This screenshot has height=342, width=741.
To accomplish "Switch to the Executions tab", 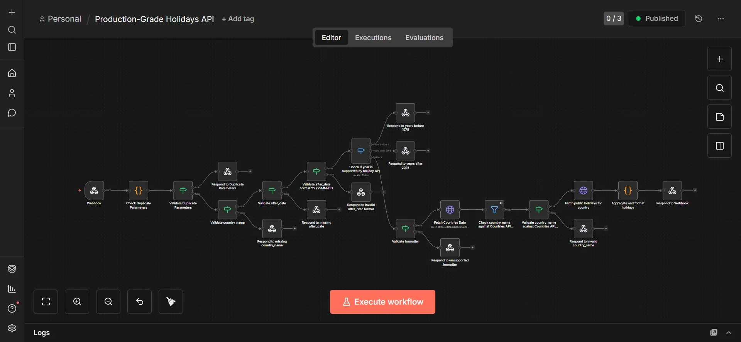I will pos(373,37).
